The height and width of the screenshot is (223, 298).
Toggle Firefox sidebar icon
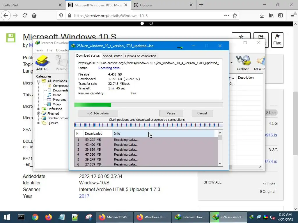tap(281, 16)
